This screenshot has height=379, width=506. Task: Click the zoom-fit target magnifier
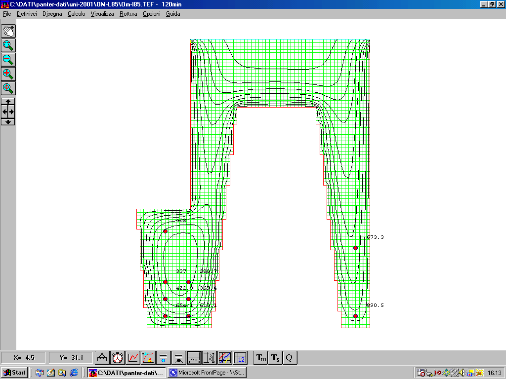point(8,88)
